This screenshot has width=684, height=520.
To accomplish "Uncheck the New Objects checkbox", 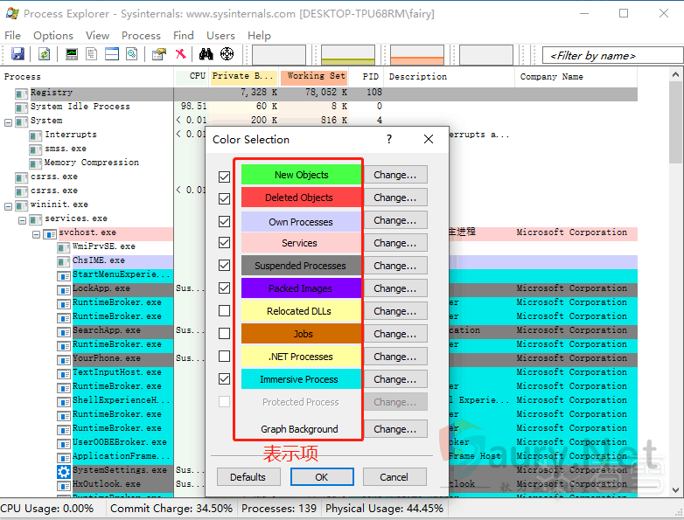I will point(225,176).
